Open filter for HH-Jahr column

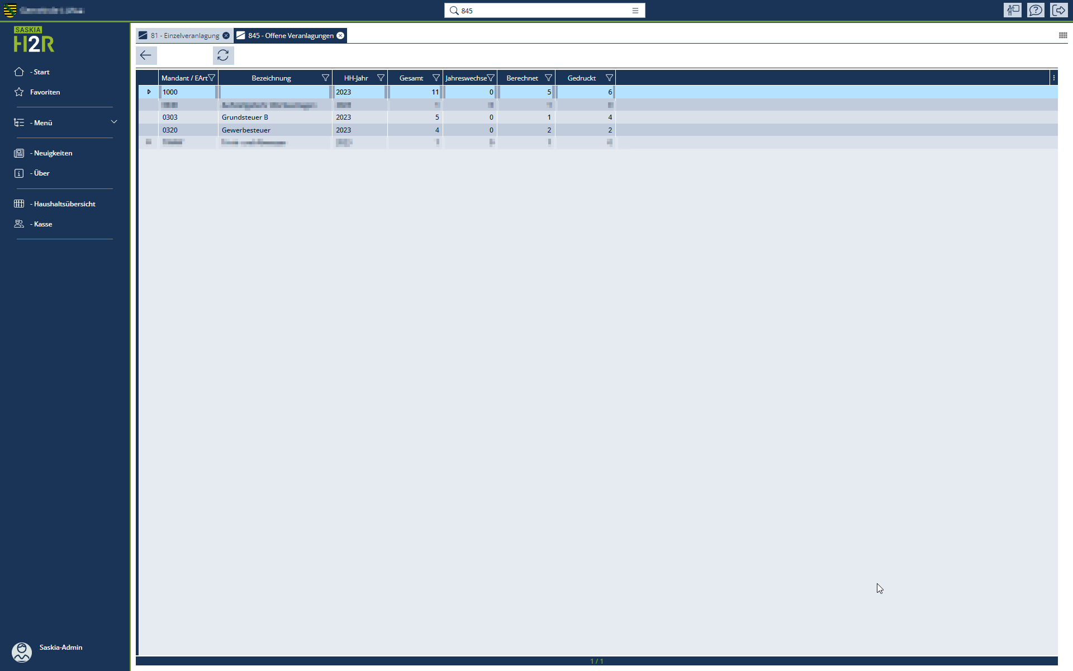tap(381, 78)
